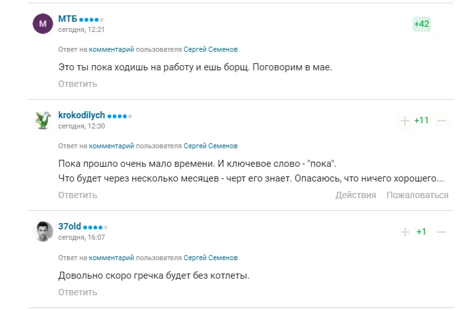Upvote krokodilych's comment with plus icon

(x=404, y=120)
